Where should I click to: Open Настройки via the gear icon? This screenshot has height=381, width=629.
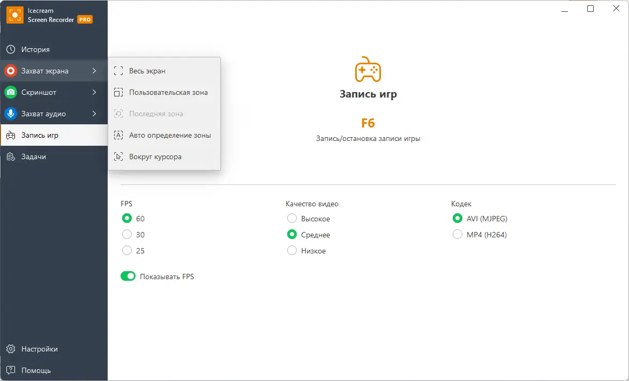(x=11, y=349)
